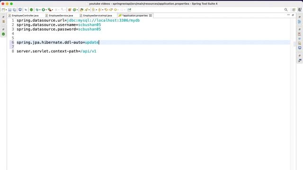303x170 pixels.
Task: Click the server.servlet.context-path key
Action: click(x=47, y=51)
